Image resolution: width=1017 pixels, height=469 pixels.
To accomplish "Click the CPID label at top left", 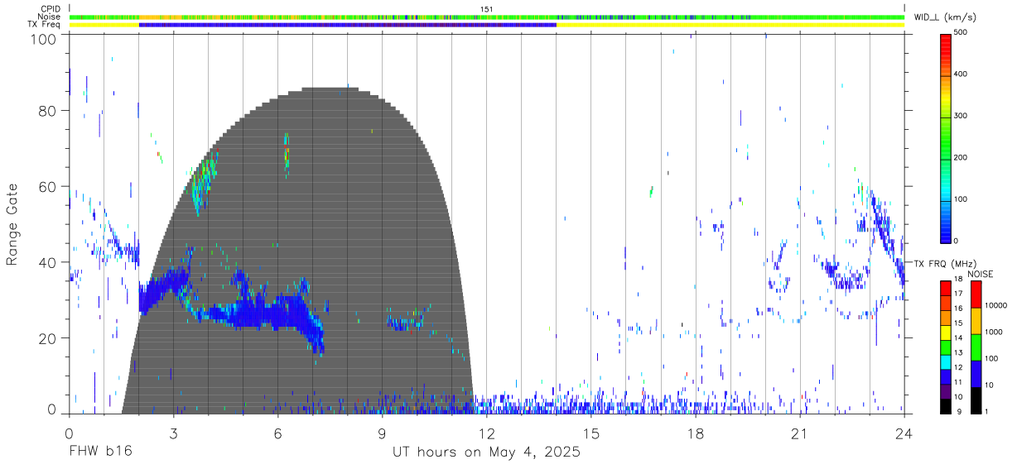I will 49,9.
